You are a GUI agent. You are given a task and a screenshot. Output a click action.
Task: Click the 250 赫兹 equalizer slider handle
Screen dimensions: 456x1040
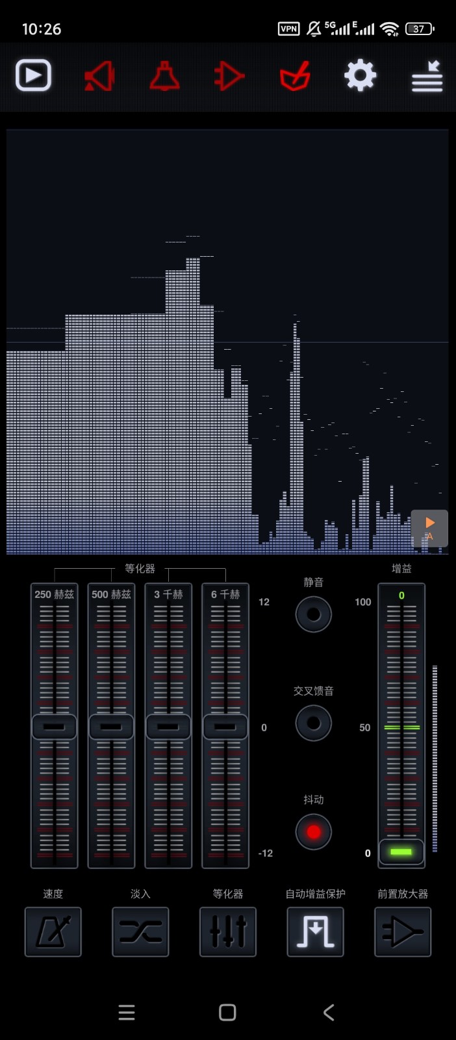tap(55, 727)
